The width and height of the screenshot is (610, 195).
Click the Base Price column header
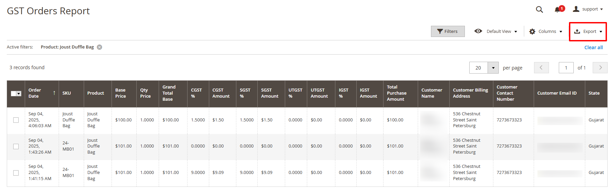click(124, 93)
